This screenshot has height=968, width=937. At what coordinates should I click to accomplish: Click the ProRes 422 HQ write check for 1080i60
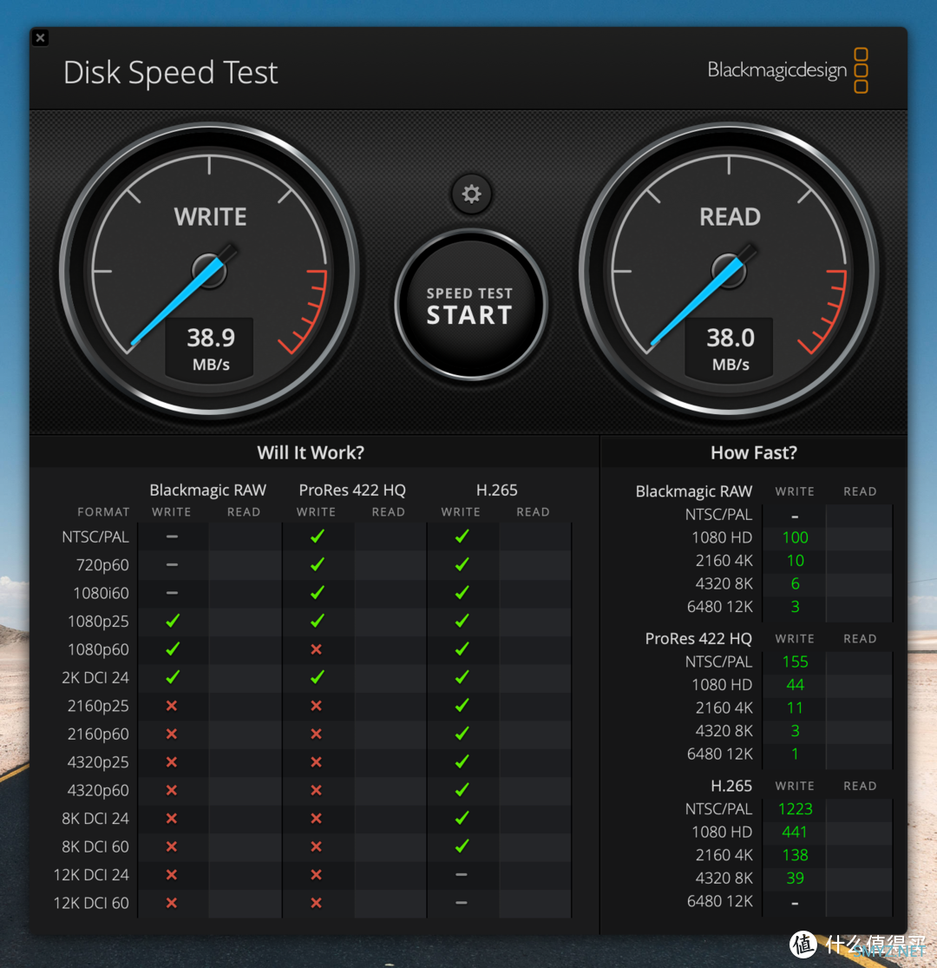(x=317, y=593)
